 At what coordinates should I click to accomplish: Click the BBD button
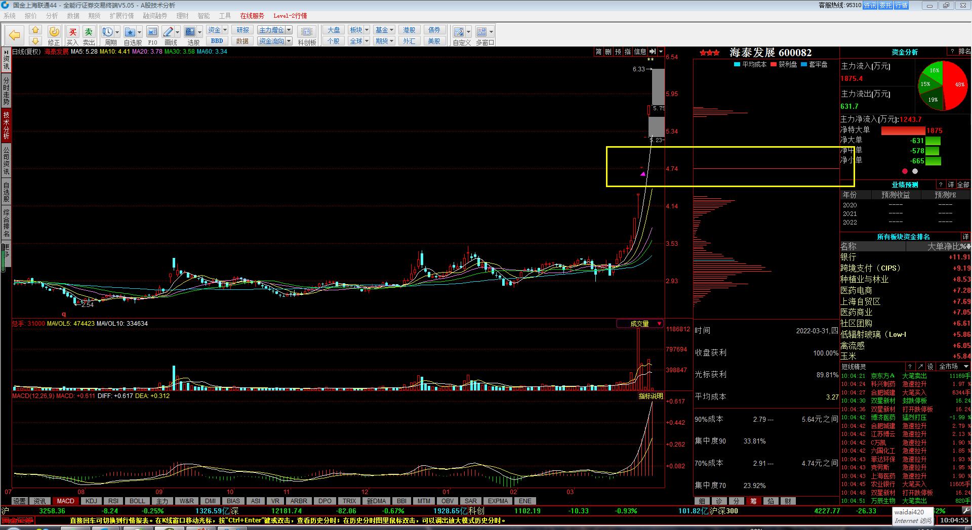(217, 41)
